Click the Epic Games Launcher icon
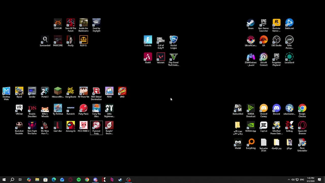325x183 pixels. click(x=264, y=25)
